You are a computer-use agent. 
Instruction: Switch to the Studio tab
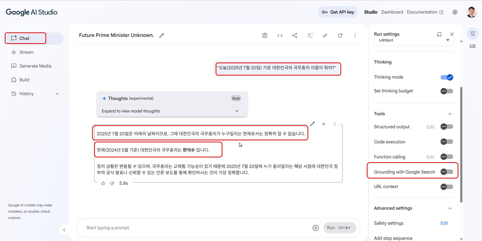click(x=371, y=12)
